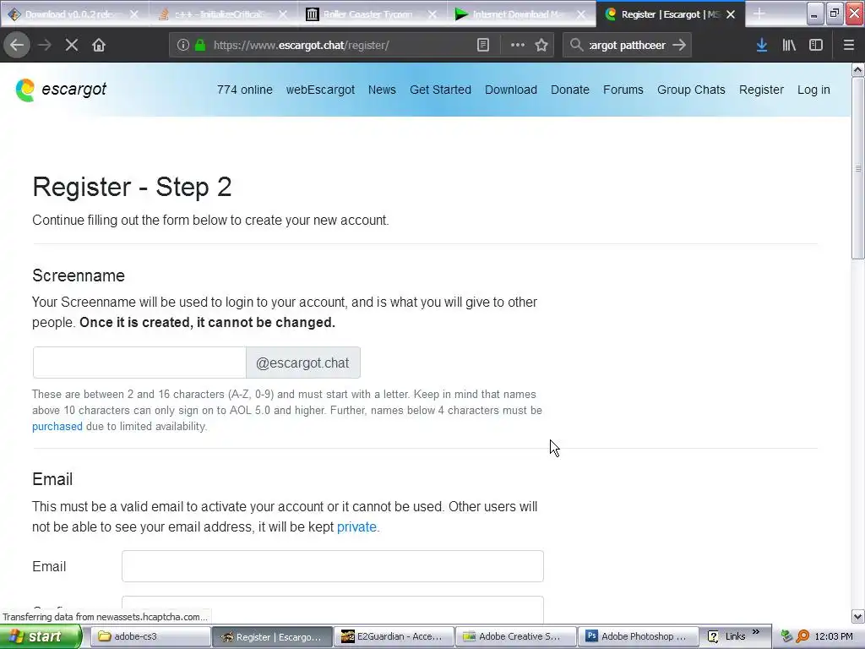This screenshot has width=865, height=649.
Task: Open page actions three-dot menu
Action: [x=518, y=46]
